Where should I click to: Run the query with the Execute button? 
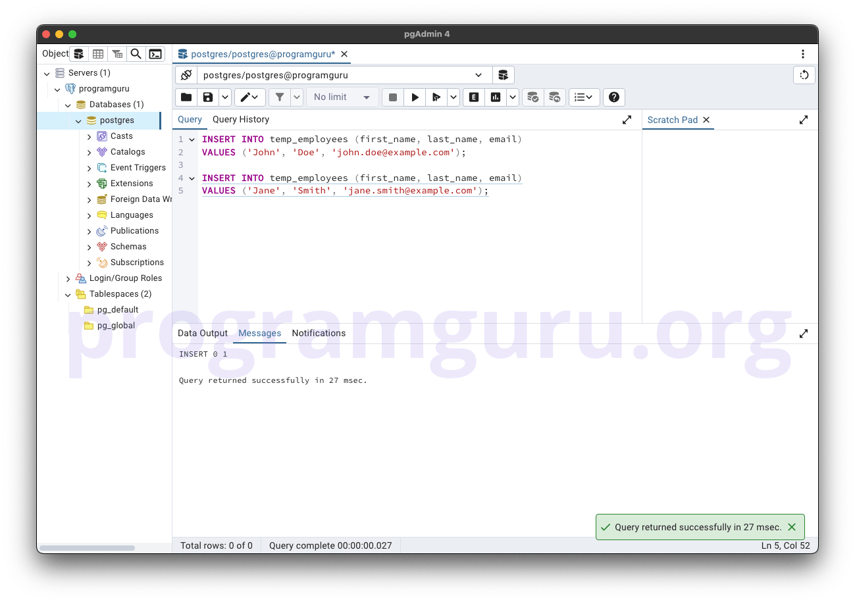tap(415, 97)
